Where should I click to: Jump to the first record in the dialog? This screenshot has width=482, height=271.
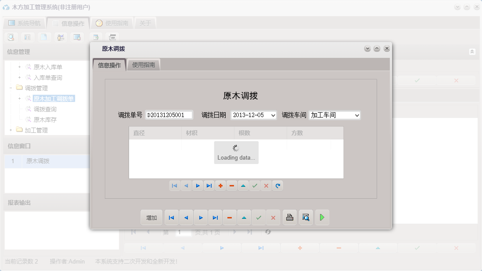171,217
